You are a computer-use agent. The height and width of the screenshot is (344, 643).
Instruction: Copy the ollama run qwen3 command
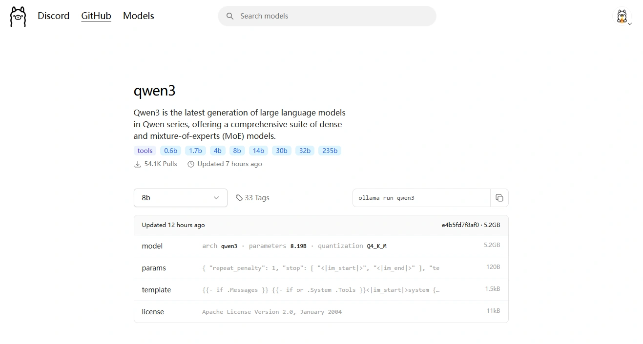click(499, 198)
